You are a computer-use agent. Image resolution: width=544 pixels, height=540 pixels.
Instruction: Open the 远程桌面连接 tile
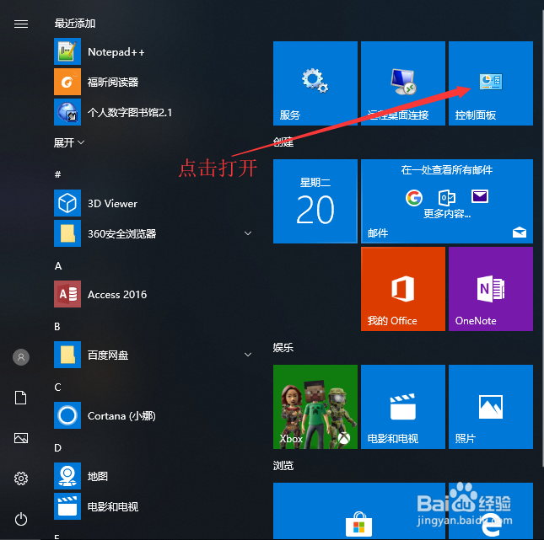pos(403,83)
